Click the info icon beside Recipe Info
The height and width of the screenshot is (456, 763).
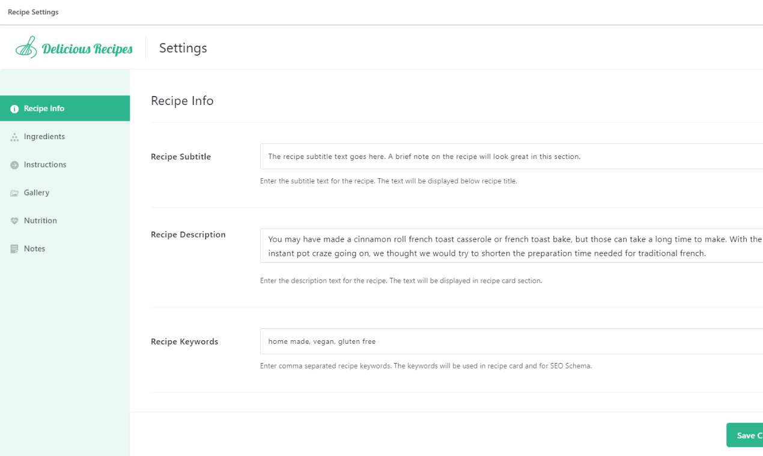[14, 109]
